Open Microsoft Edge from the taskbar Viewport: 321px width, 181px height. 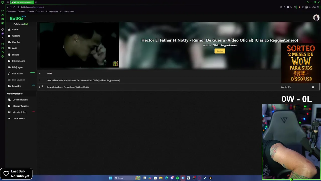(166, 178)
